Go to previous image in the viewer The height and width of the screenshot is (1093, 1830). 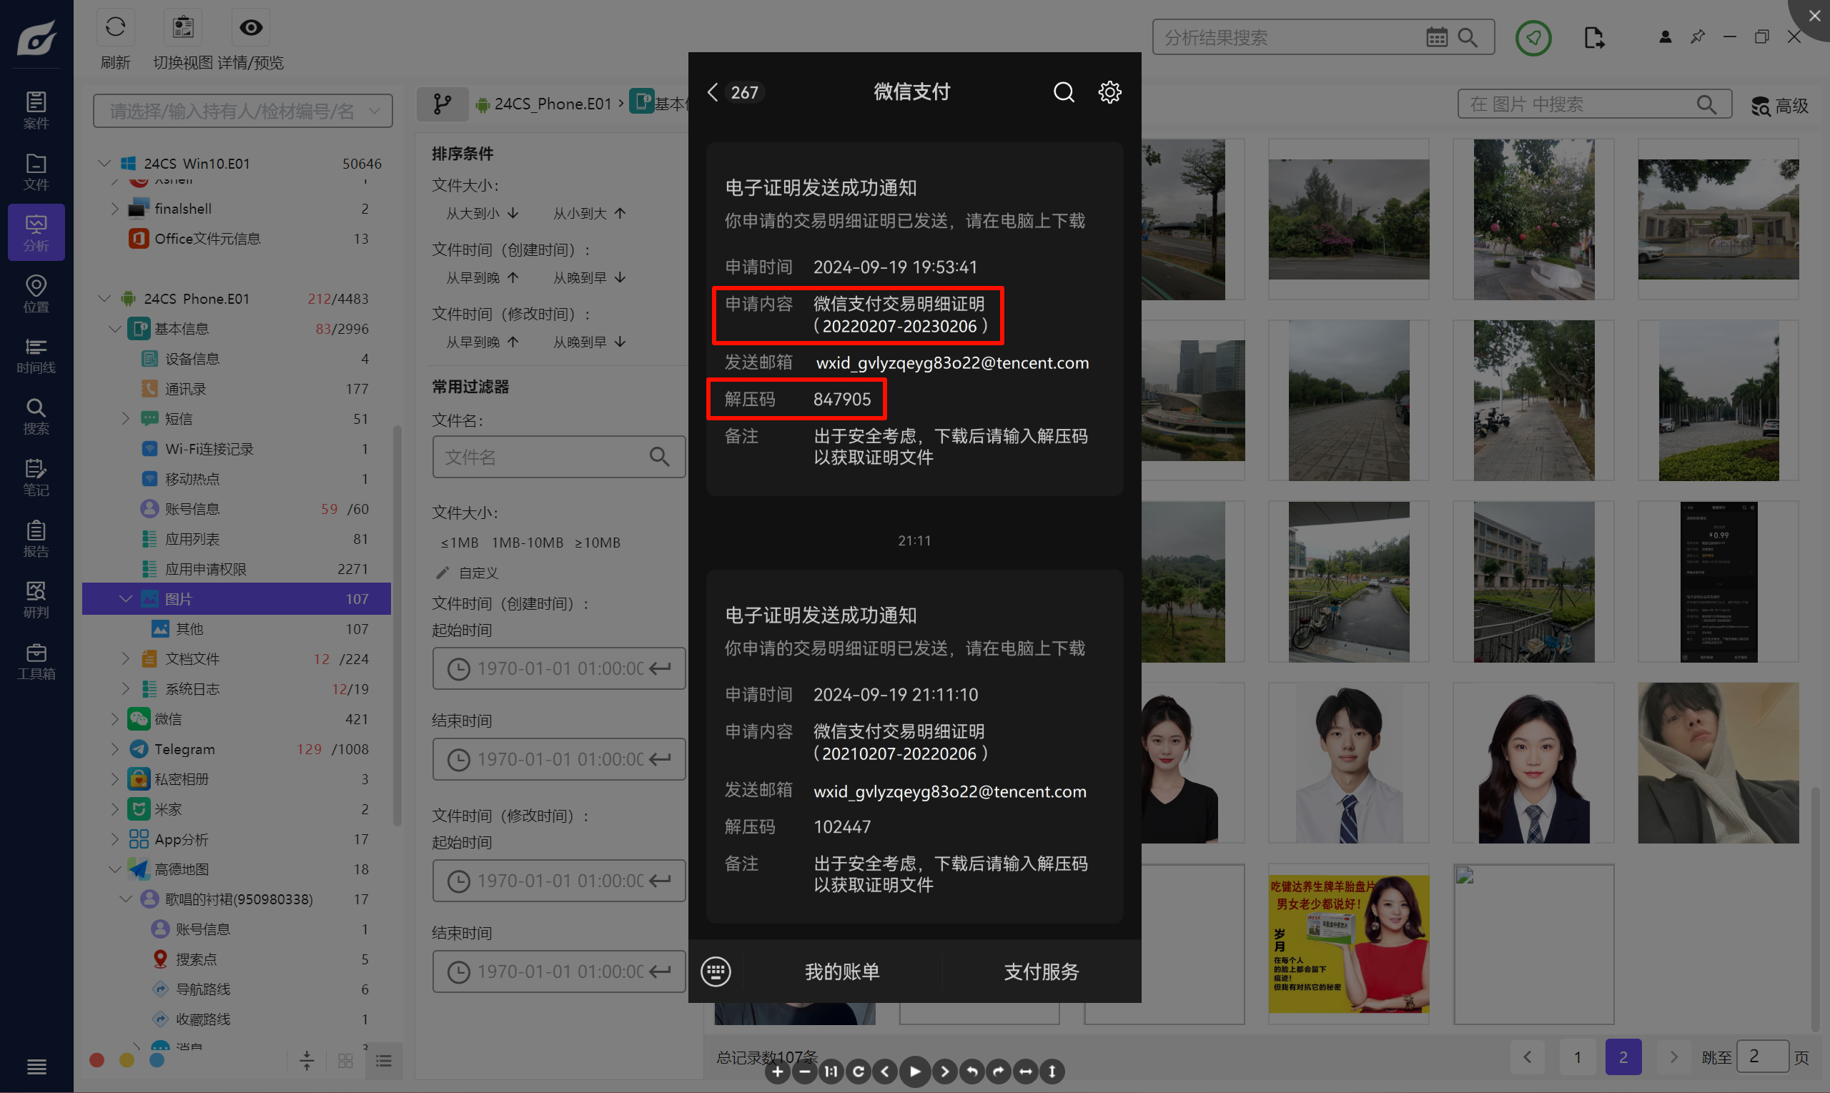pos(886,1072)
